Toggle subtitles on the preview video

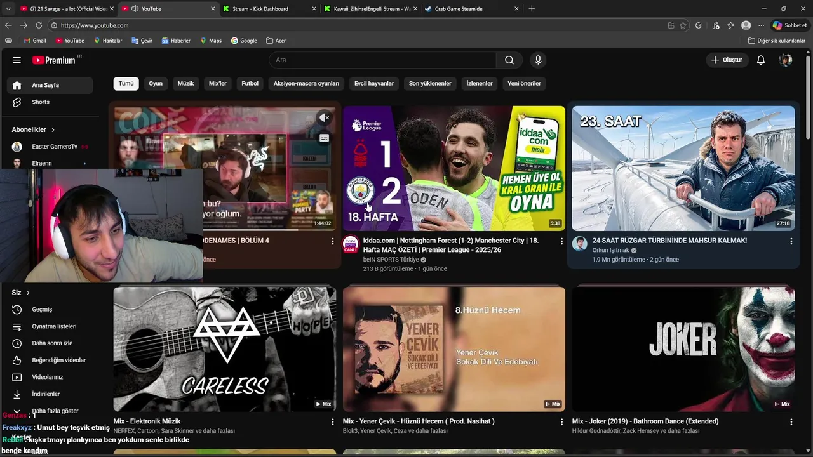[x=324, y=138]
